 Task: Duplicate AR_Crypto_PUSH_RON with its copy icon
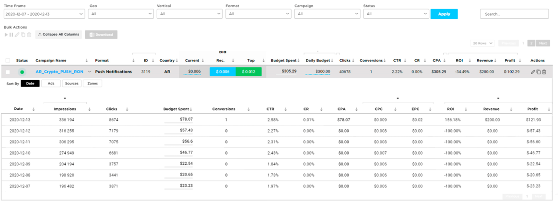point(538,72)
